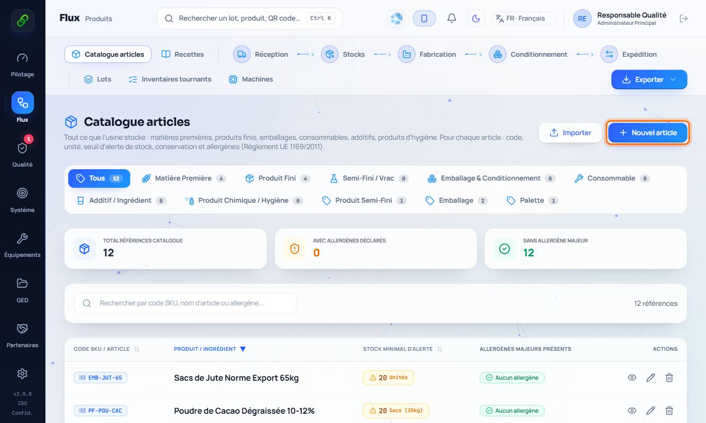The image size is (706, 423).
Task: Go to the Stocks step
Action: tap(343, 54)
